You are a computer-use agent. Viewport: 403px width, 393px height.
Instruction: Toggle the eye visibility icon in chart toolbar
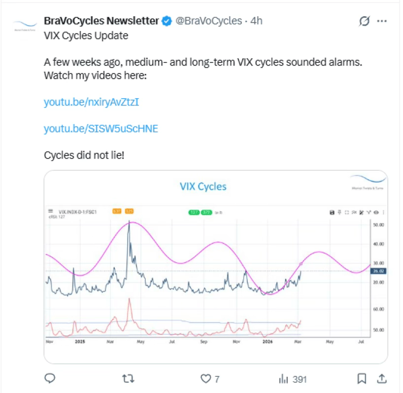(x=376, y=212)
